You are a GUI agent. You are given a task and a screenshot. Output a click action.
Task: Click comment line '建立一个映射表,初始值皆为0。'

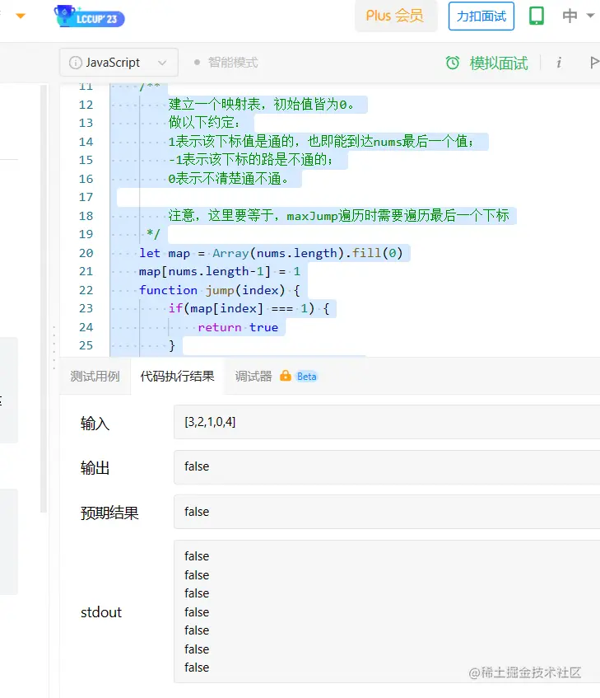click(x=262, y=105)
